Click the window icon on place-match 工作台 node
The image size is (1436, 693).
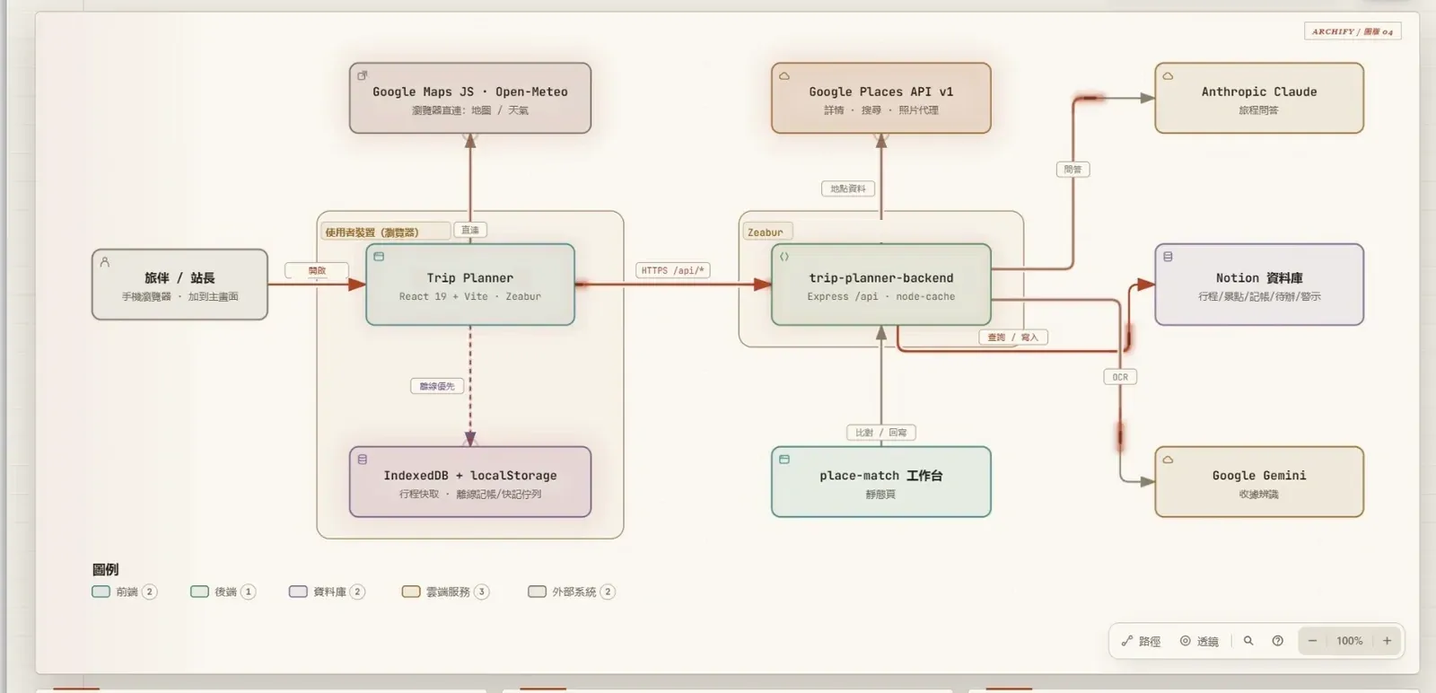[x=784, y=460]
